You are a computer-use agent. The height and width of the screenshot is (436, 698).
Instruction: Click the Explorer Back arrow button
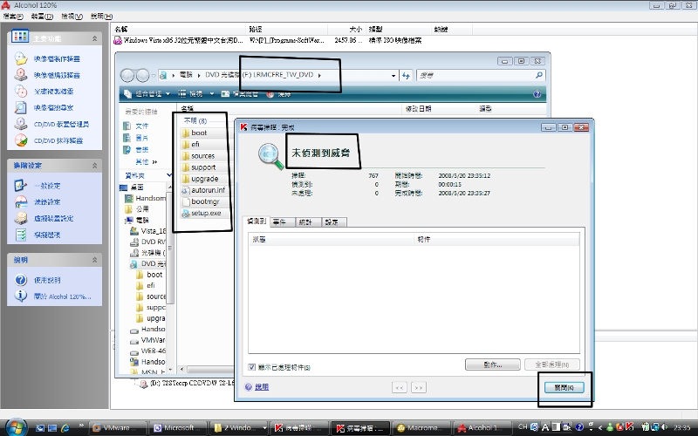click(127, 75)
